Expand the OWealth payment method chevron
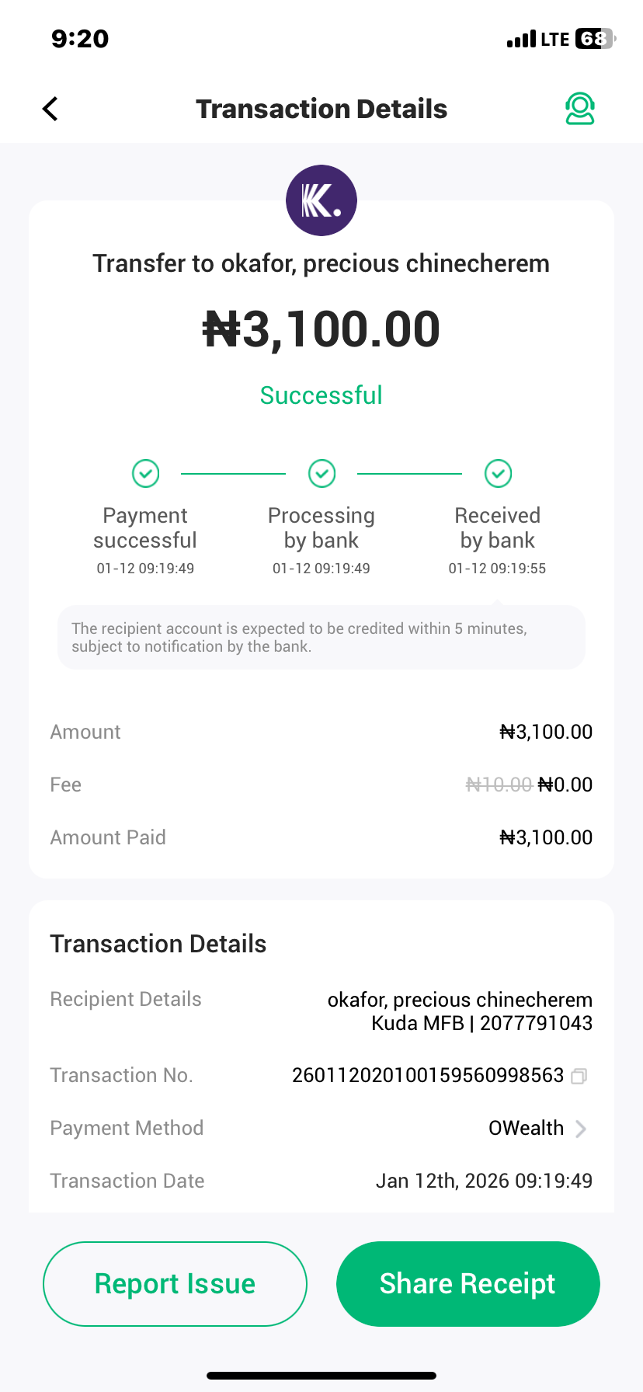Viewport: 643px width, 1392px height. 581,1129
